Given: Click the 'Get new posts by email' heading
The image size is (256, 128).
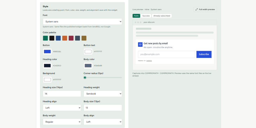Looking at the screenshot, I should 156,43.
